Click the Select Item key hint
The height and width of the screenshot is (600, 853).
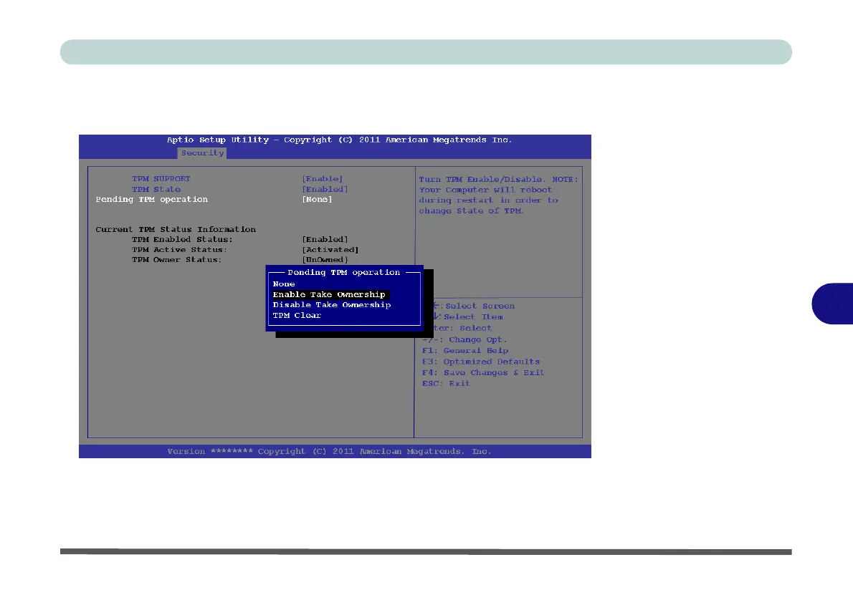click(469, 317)
